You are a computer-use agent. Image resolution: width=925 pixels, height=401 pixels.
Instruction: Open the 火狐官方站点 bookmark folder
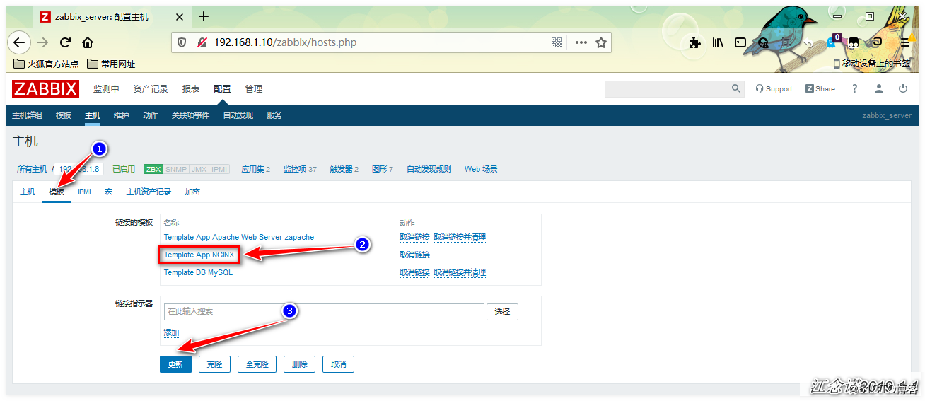click(x=47, y=64)
